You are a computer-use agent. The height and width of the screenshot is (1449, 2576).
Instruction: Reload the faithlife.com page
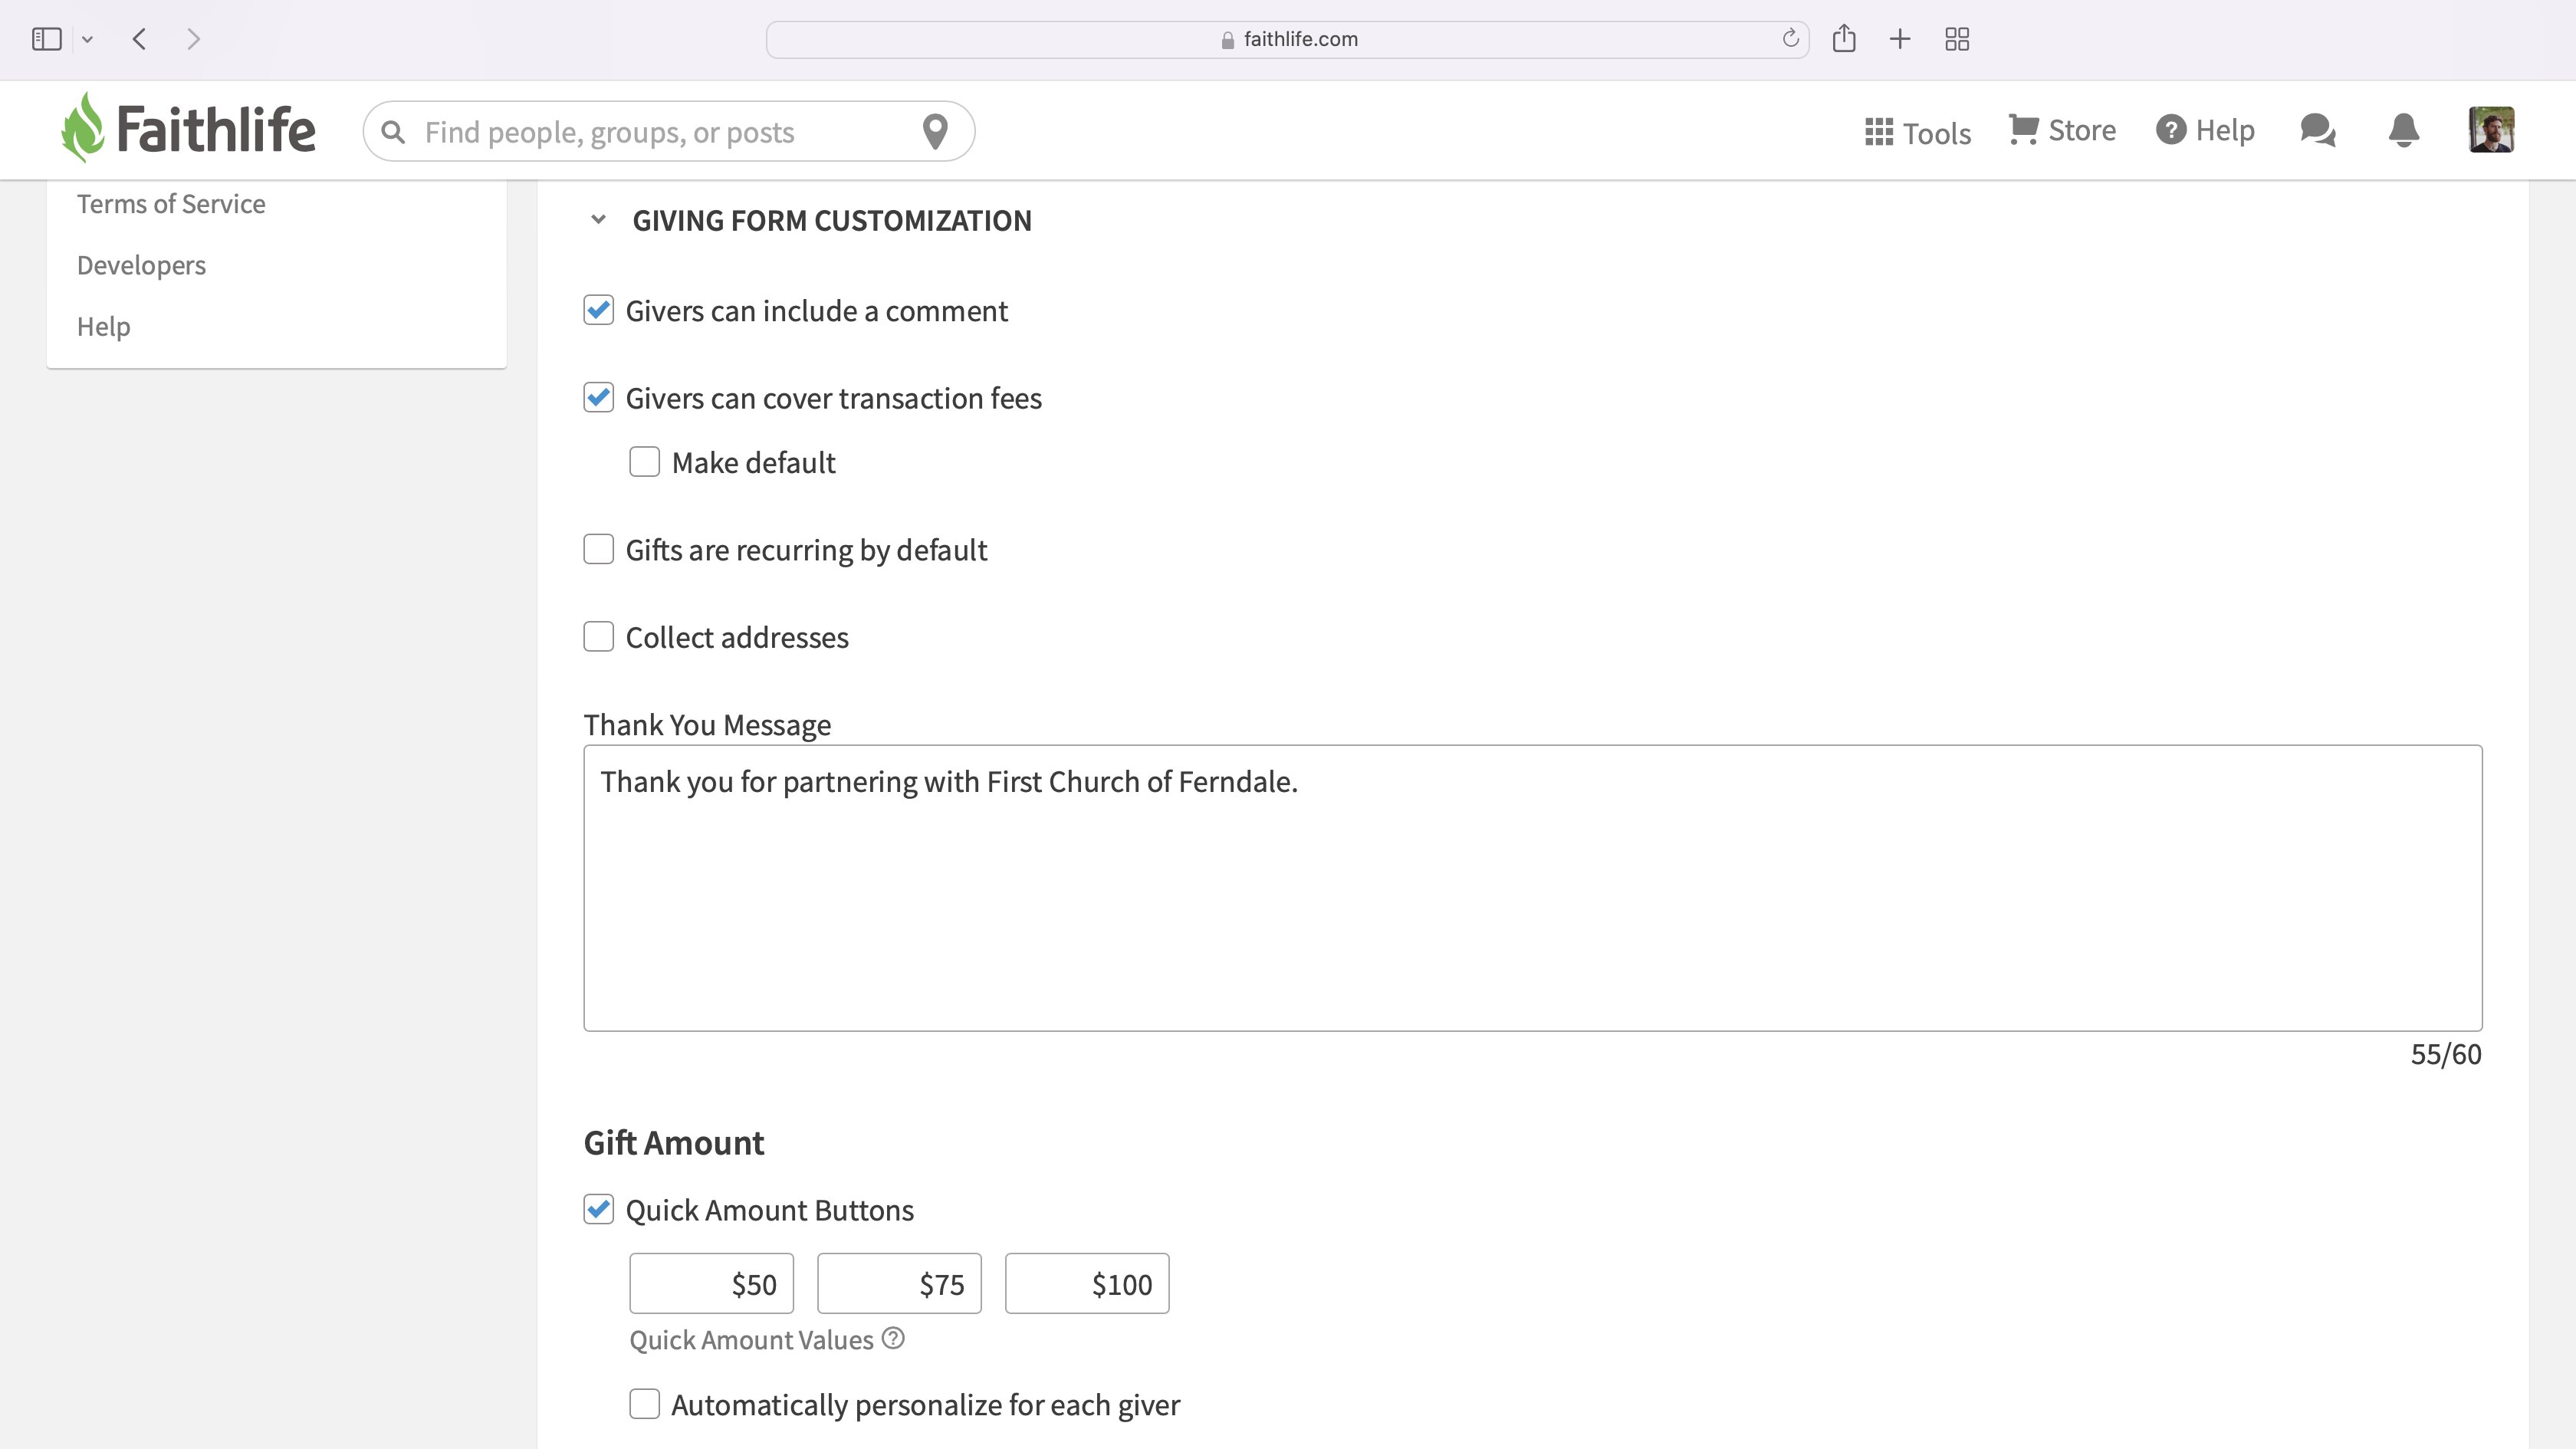pos(1790,39)
